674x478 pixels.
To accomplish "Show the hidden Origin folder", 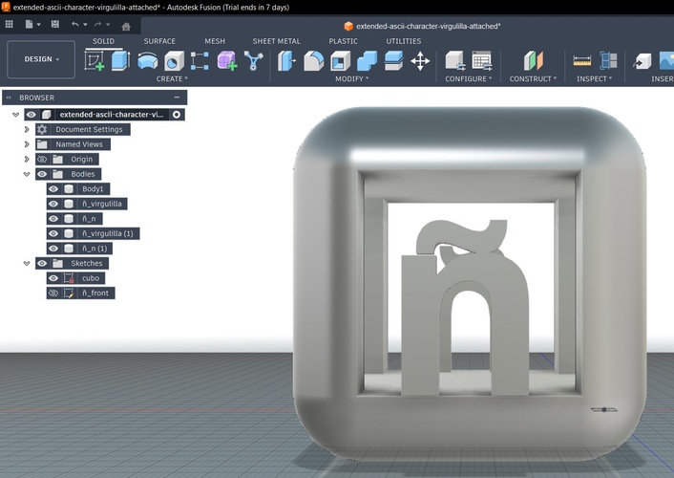I will pyautogui.click(x=42, y=159).
